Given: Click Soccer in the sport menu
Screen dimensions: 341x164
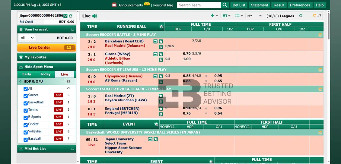Looking at the screenshot, I should pyautogui.click(x=33, y=95).
